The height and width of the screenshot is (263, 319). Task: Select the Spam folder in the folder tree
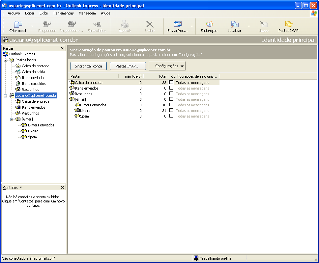(32, 137)
